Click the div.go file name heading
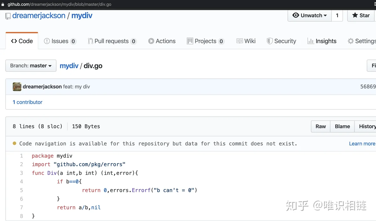Image resolution: width=376 pixels, height=221 pixels. pyautogui.click(x=93, y=66)
